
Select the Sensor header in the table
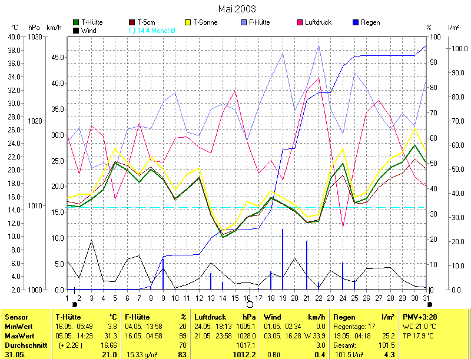click(x=15, y=317)
